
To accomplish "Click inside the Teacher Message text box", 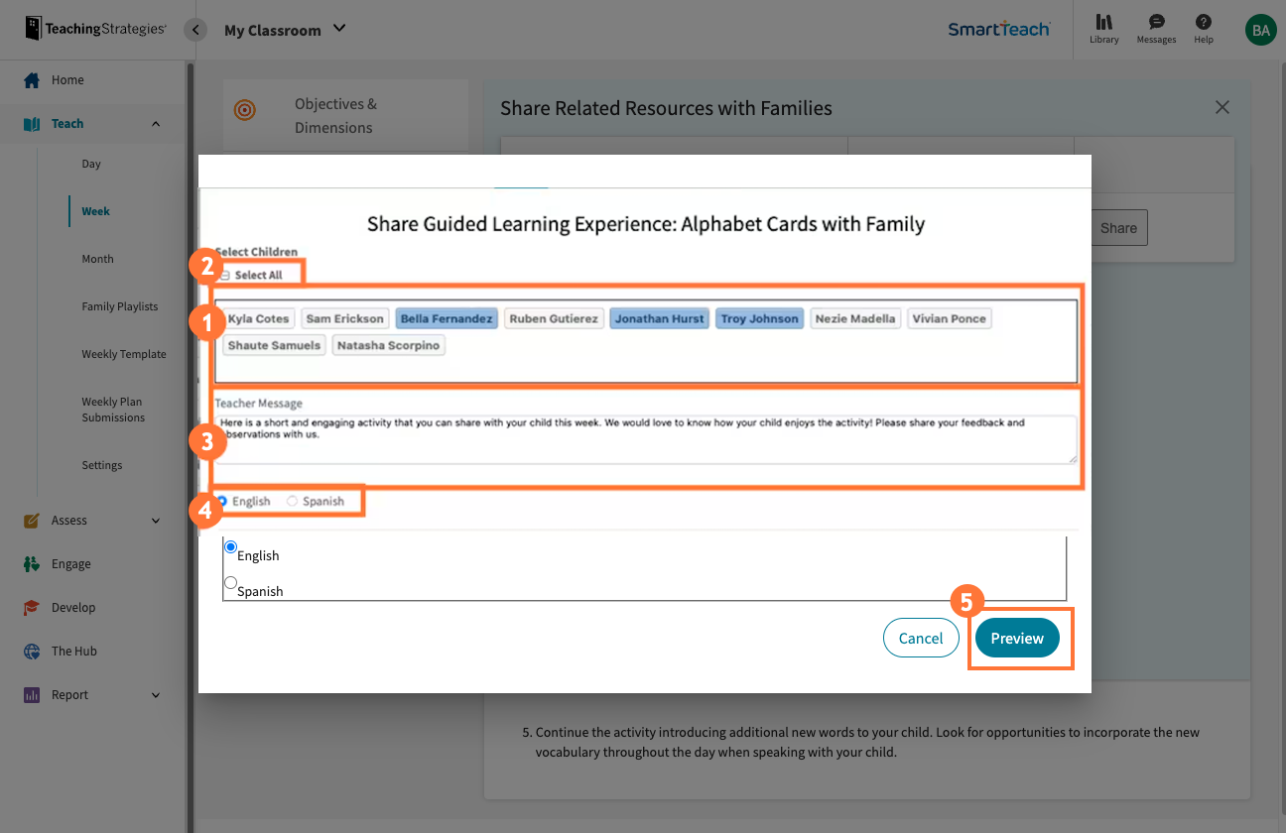I will (645, 439).
